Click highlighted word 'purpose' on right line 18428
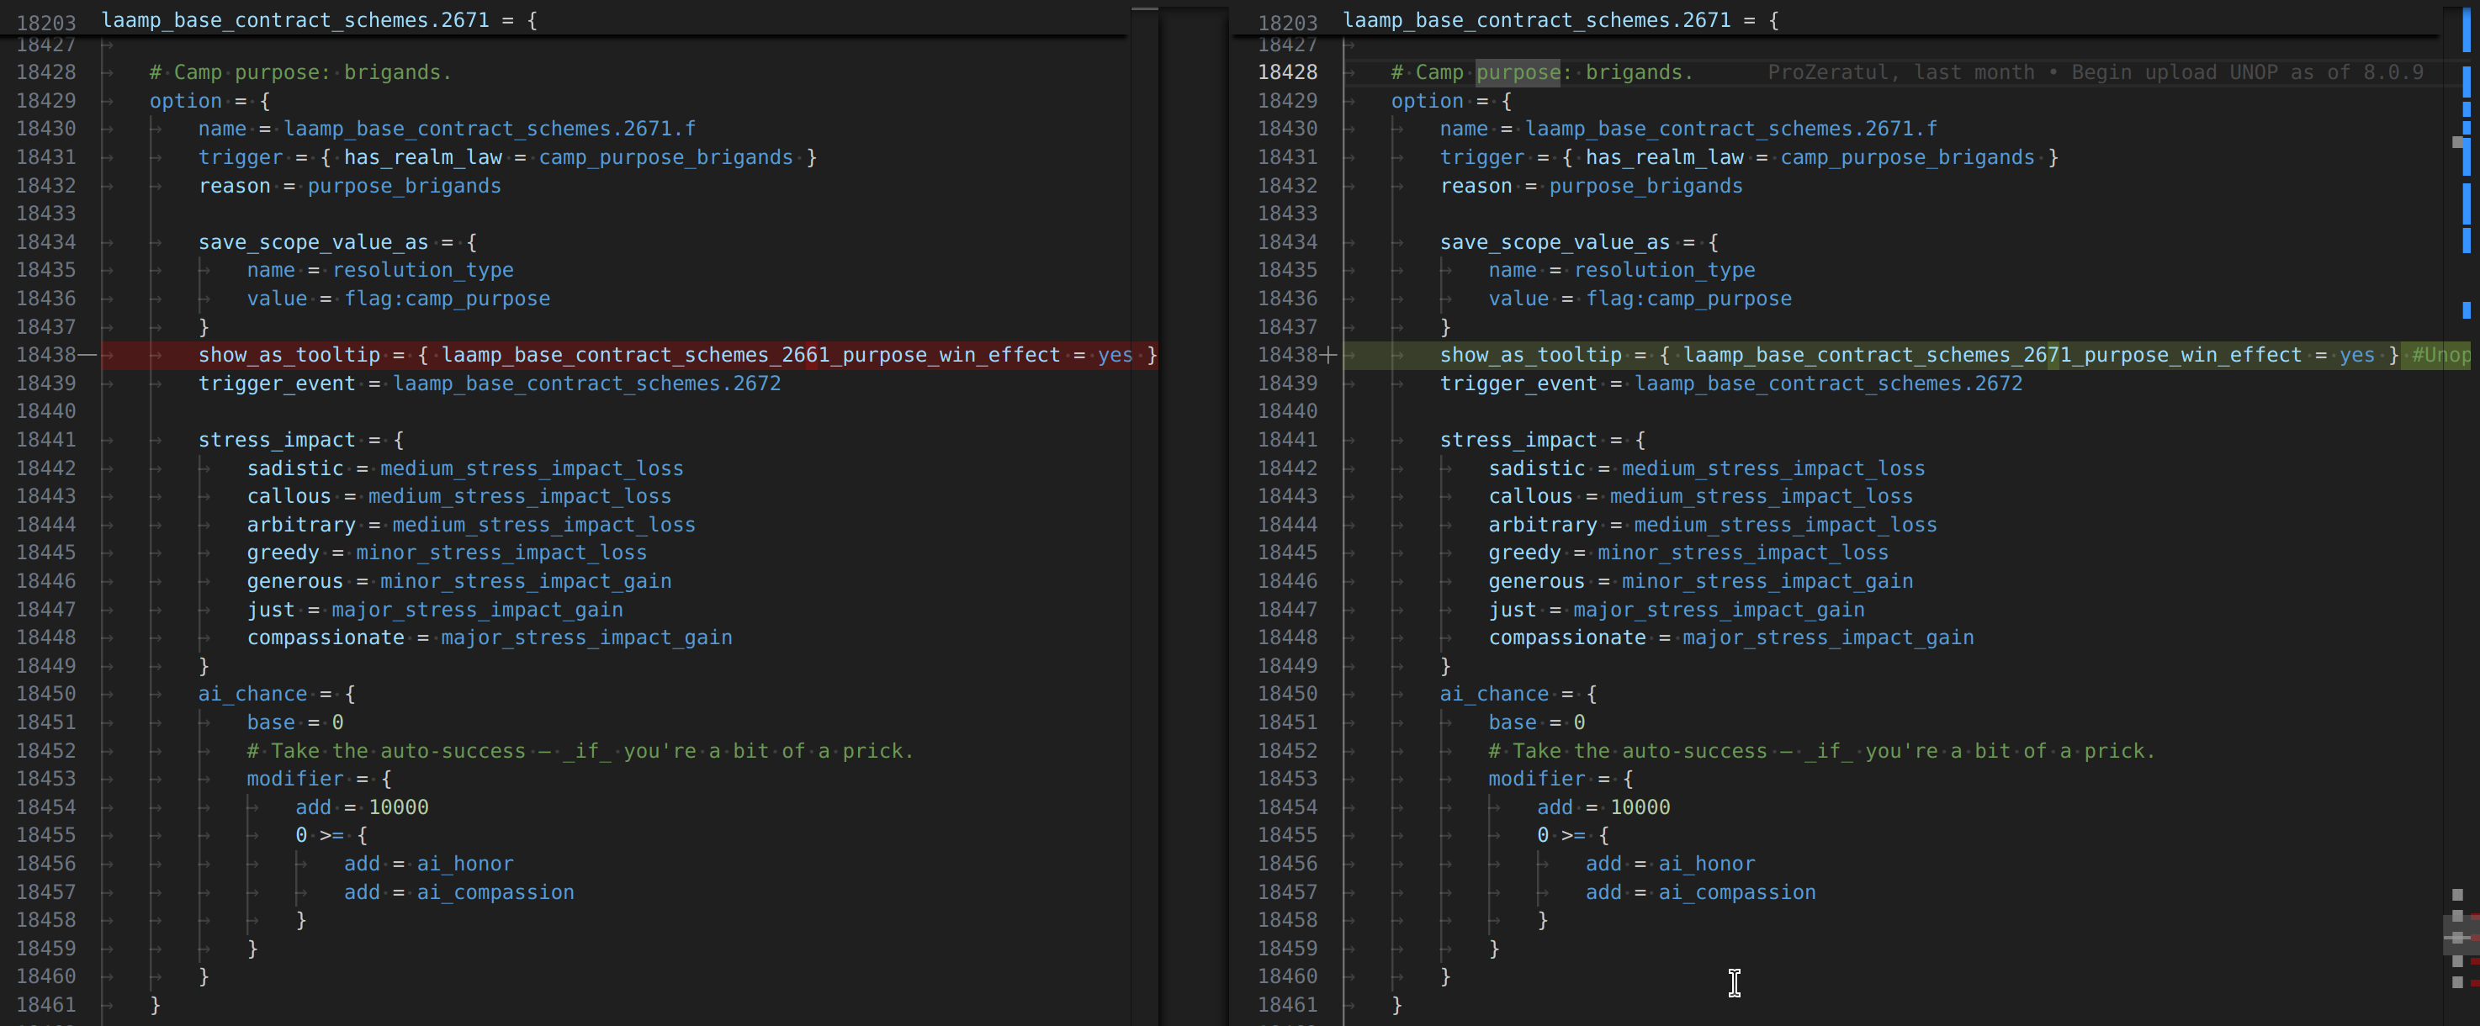2480x1026 pixels. (x=1518, y=73)
